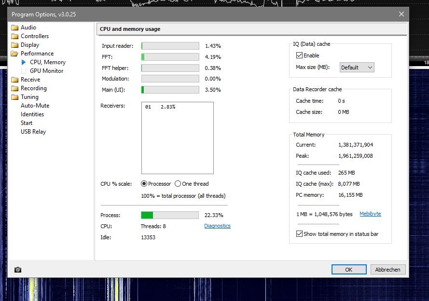Select the Processor radio button
Screen dimensions: 429x301
[x=144, y=184]
